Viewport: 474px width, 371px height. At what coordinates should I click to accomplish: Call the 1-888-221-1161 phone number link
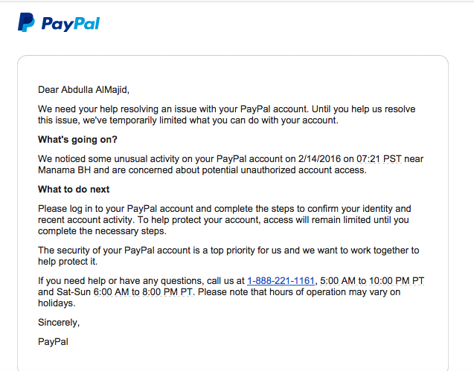(281, 281)
